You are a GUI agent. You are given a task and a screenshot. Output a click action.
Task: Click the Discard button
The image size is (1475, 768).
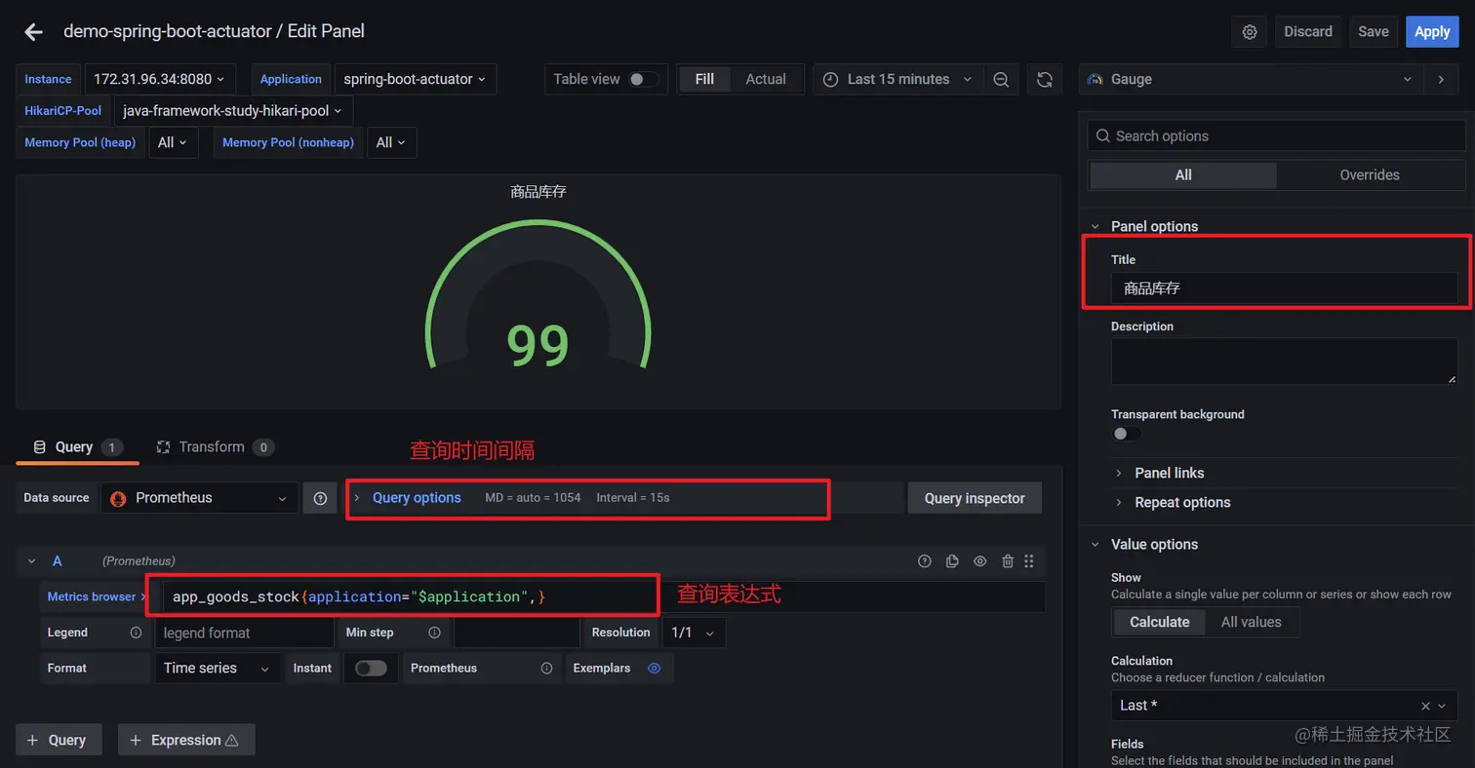[x=1308, y=32]
